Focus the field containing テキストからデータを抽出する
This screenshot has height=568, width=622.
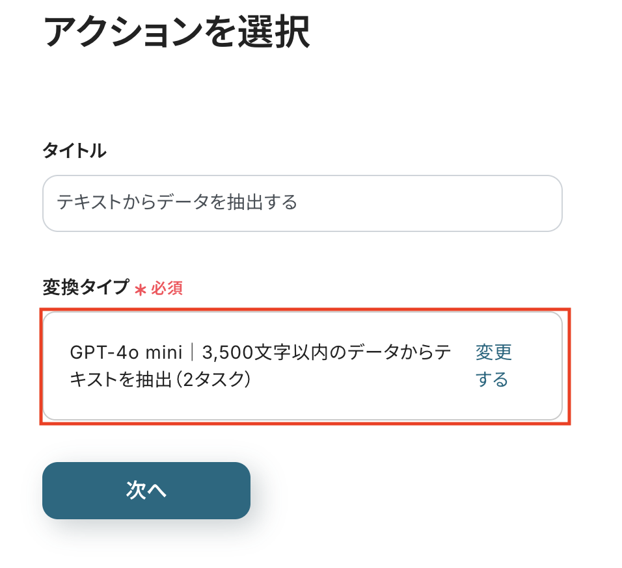(302, 203)
